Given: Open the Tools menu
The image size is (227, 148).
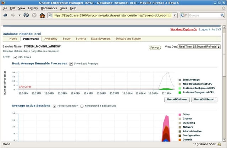Looking at the screenshot, I should click(63, 8).
